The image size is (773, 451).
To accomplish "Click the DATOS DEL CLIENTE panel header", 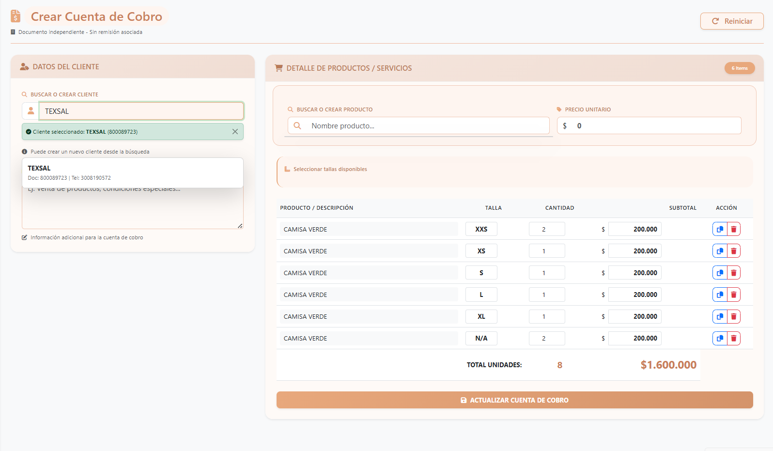I will click(133, 67).
